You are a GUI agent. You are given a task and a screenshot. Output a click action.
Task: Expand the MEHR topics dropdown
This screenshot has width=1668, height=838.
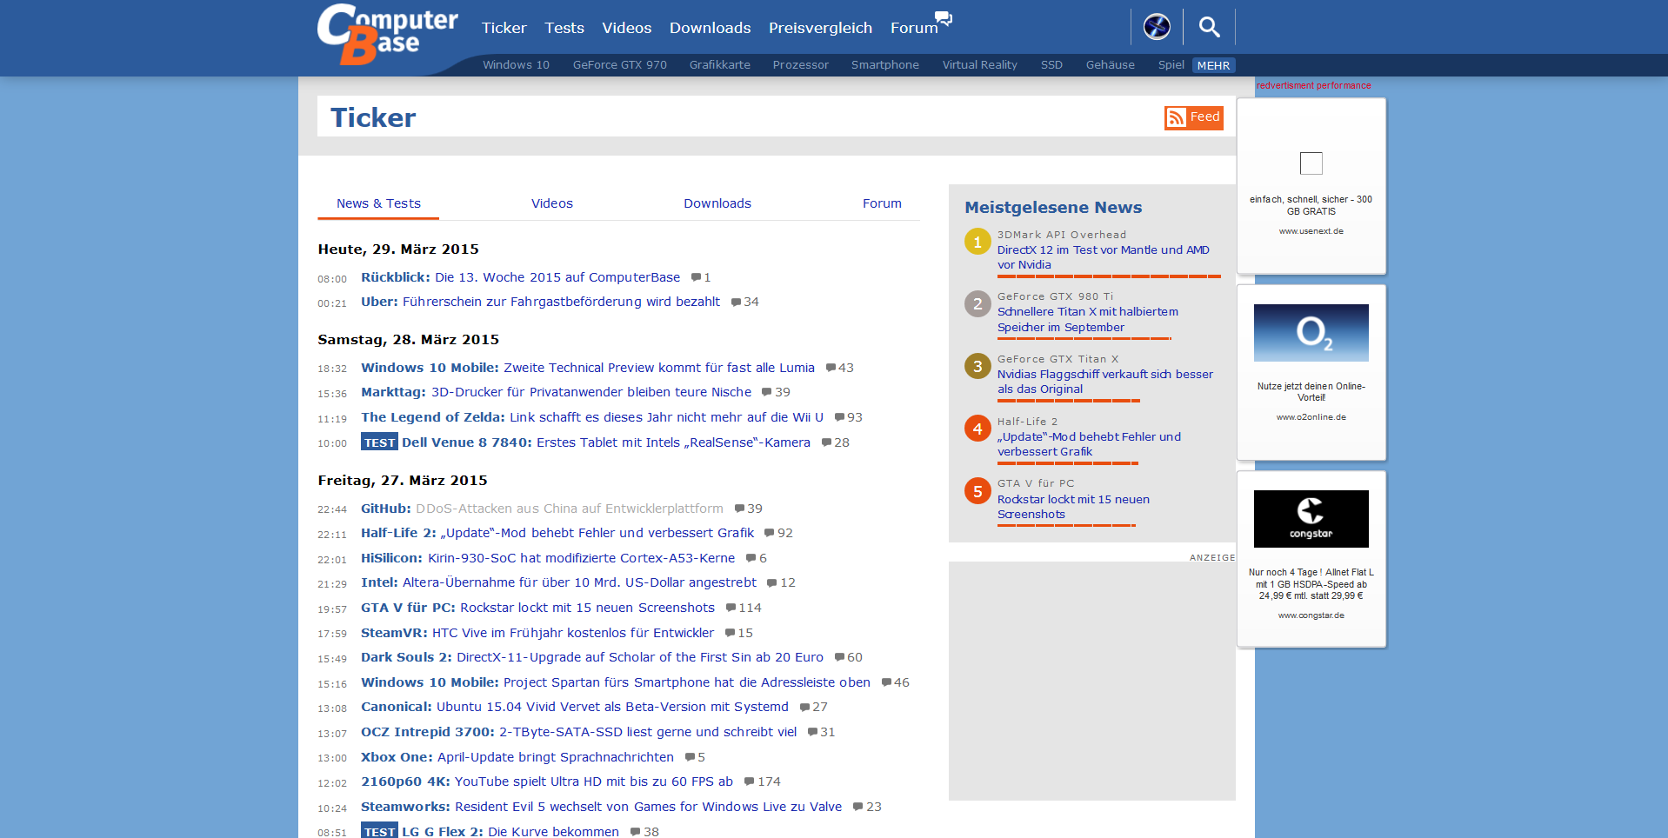[1213, 65]
